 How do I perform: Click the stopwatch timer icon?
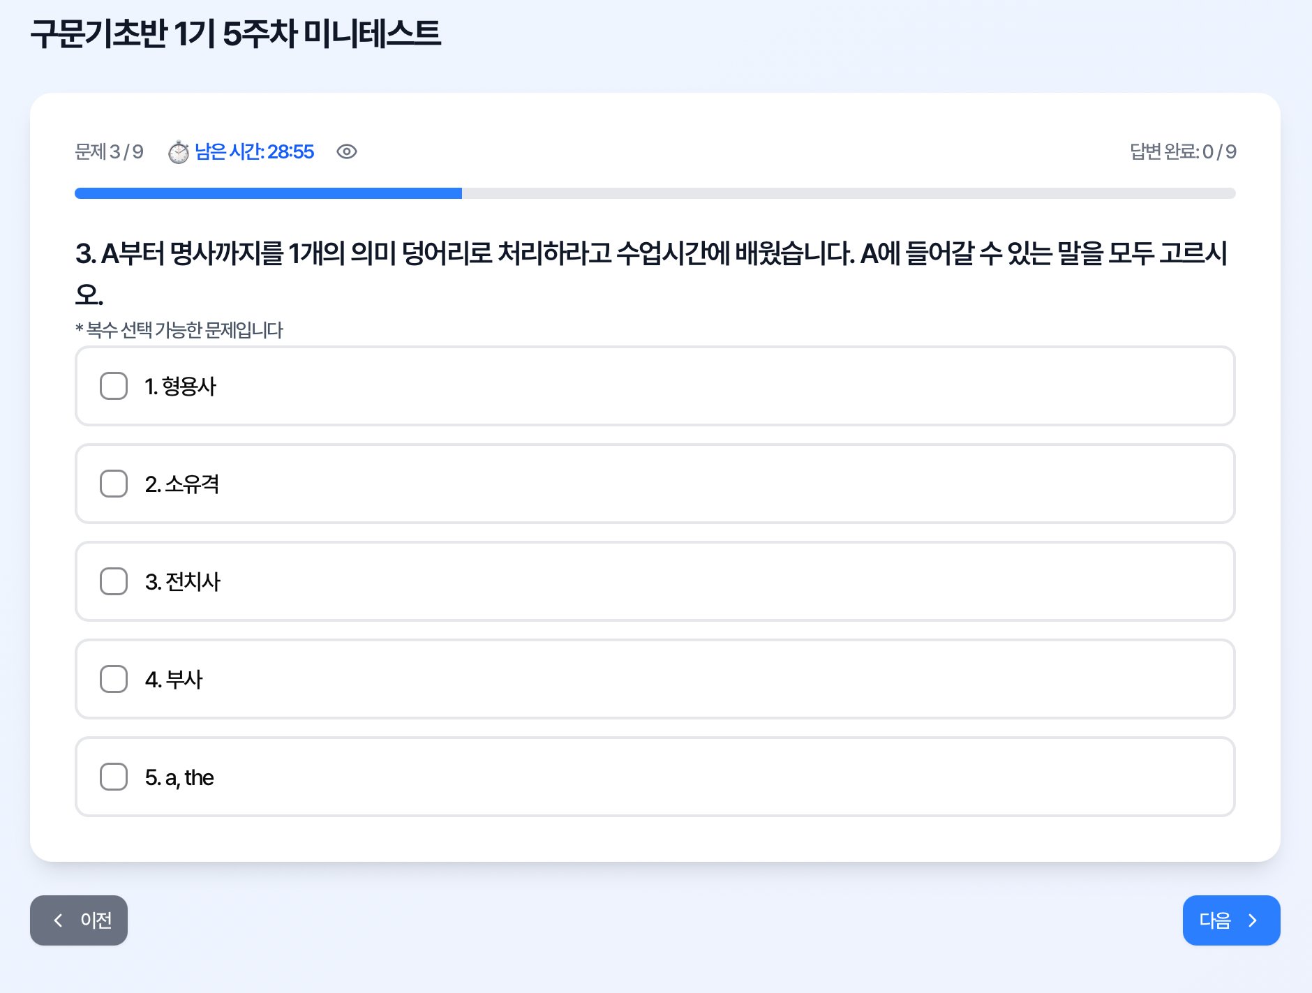(179, 152)
